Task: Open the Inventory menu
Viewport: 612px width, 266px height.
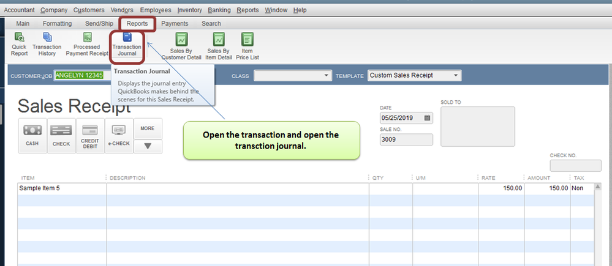Action: pyautogui.click(x=190, y=10)
